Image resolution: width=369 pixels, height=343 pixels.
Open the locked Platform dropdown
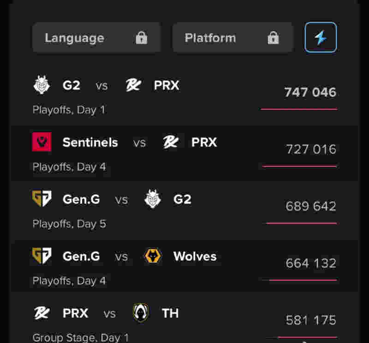pyautogui.click(x=232, y=37)
